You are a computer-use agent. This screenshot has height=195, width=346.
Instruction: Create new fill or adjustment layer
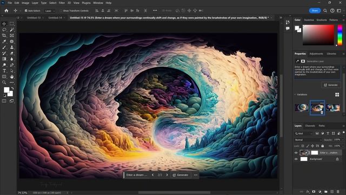(x=320, y=192)
